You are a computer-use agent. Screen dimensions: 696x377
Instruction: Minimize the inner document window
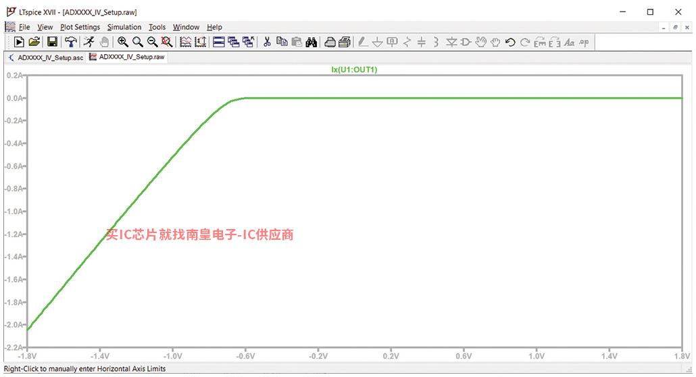pos(664,28)
